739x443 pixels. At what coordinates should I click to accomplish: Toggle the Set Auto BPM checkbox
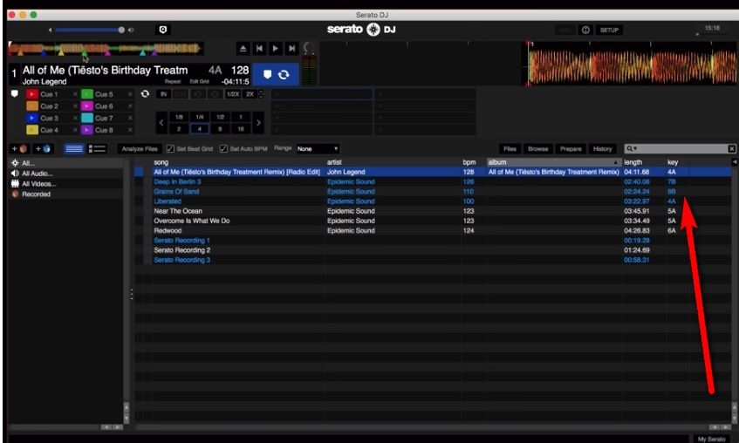pos(223,149)
